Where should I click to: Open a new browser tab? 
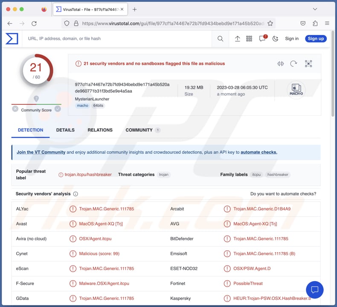coord(134,9)
